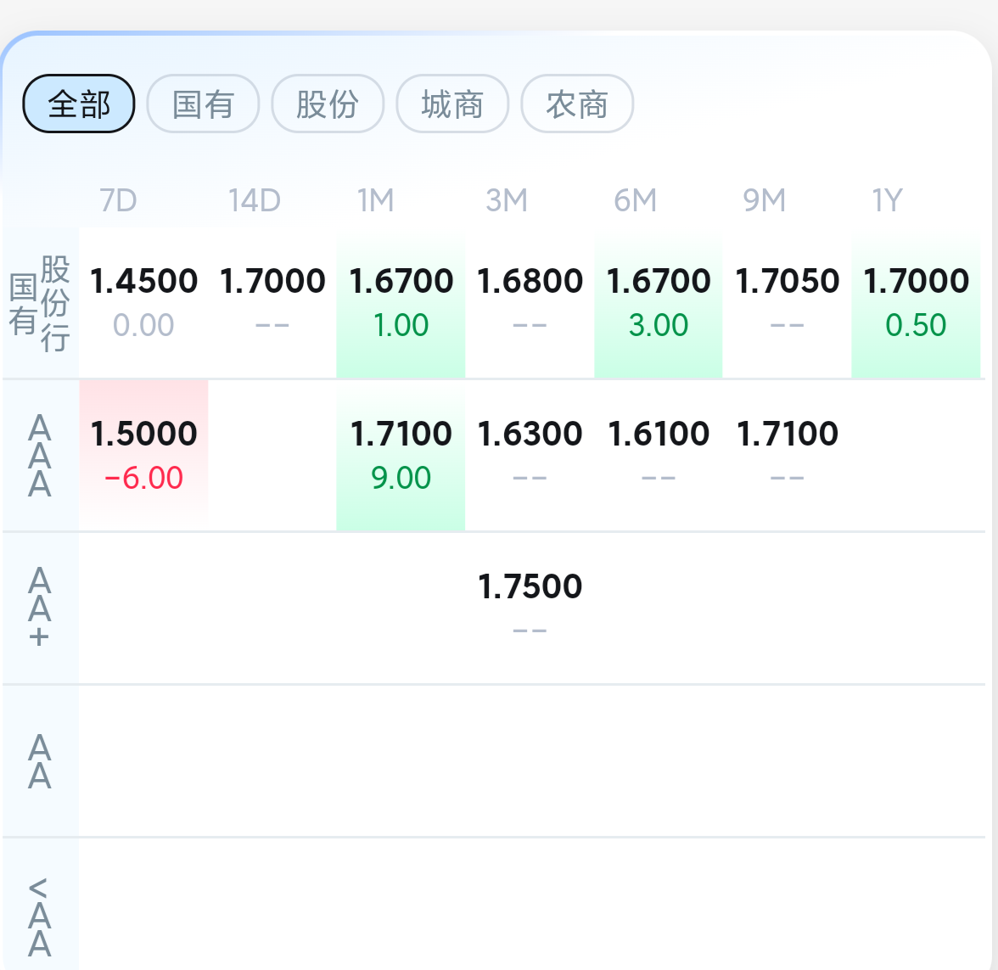Click the 3M tenor column header

point(507,200)
